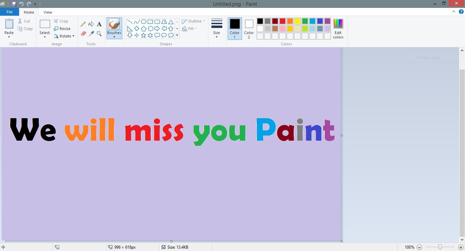This screenshot has height=251, width=465.
Task: Pick the purple color swatch
Action: 327,21
